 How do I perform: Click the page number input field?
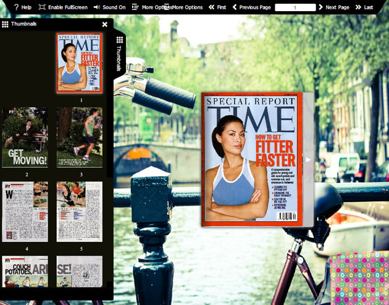pos(295,7)
